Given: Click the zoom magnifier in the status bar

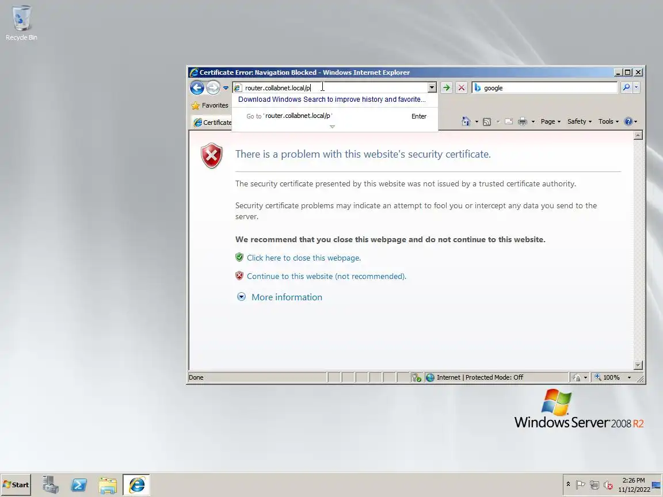Looking at the screenshot, I should pyautogui.click(x=598, y=377).
